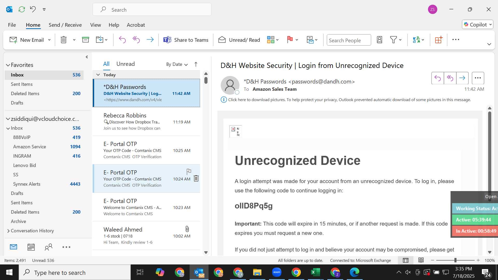
Task: Expand Conversation History folder
Action: point(8,231)
